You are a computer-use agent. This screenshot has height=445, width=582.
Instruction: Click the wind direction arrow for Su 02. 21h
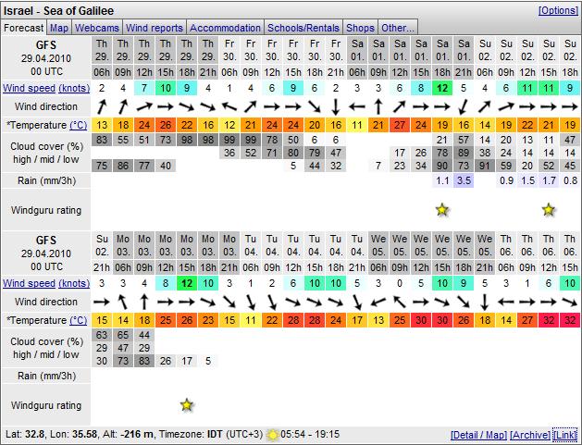tap(102, 303)
